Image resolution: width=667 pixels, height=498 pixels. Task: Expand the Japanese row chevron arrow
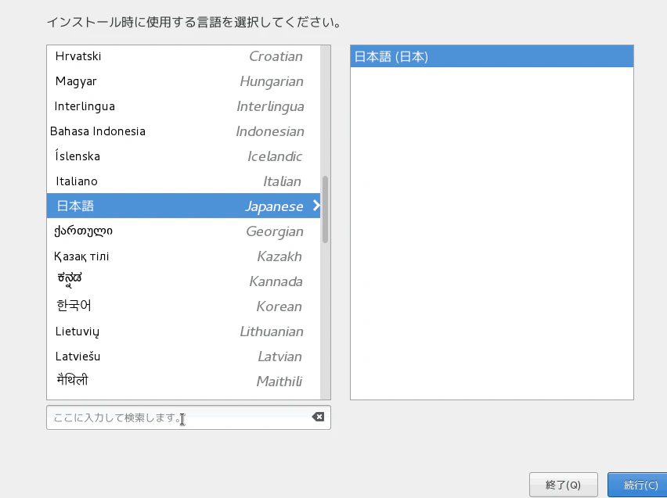pos(316,206)
